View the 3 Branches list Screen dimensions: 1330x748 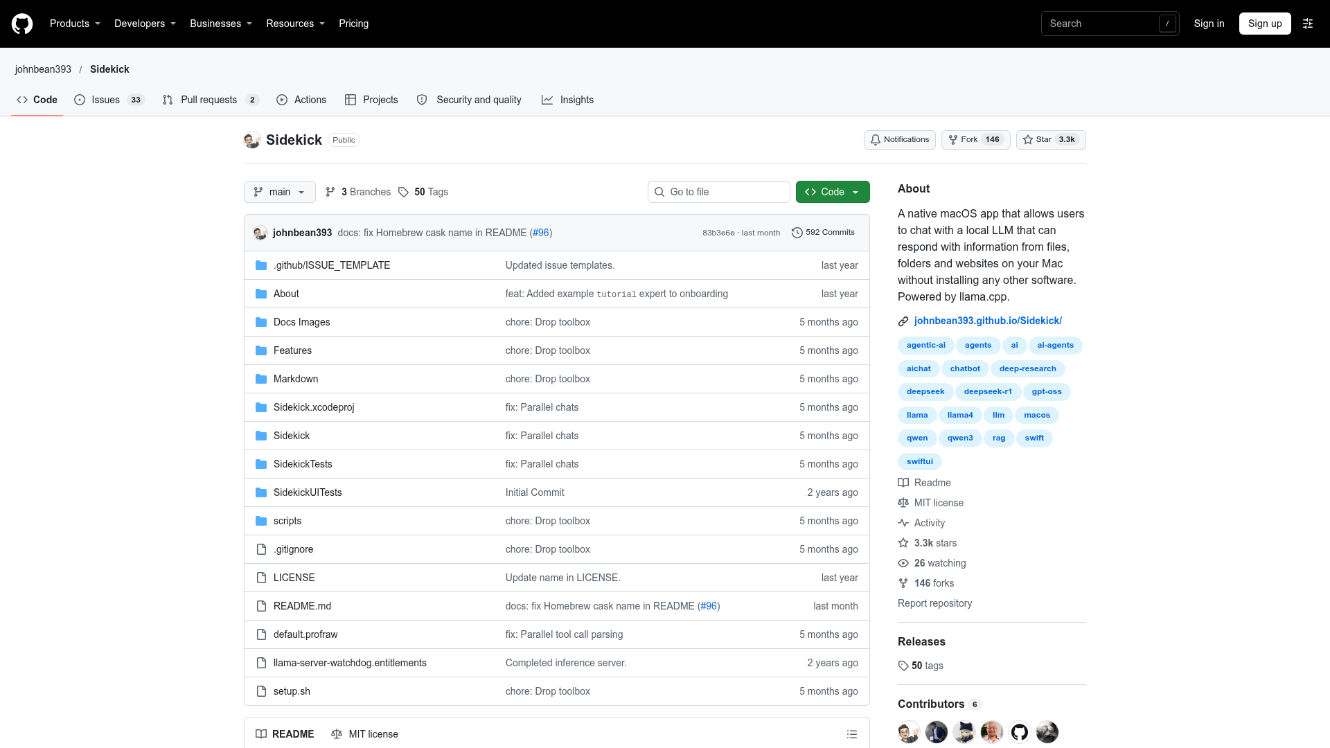coord(358,192)
